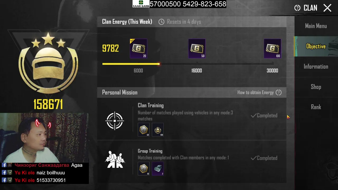This screenshot has width=338, height=190.
Task: Open the clan Shop tab
Action: 316,87
